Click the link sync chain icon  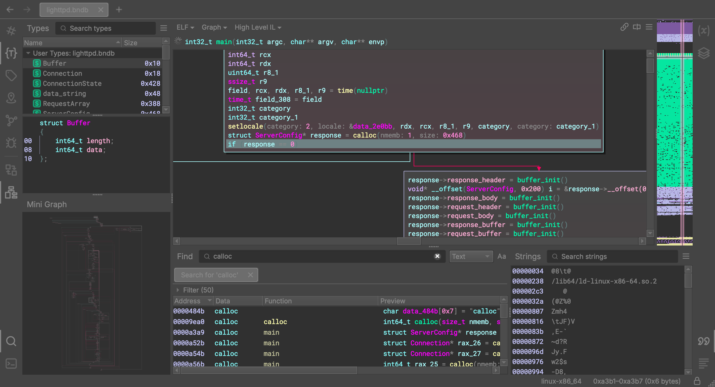[624, 27]
